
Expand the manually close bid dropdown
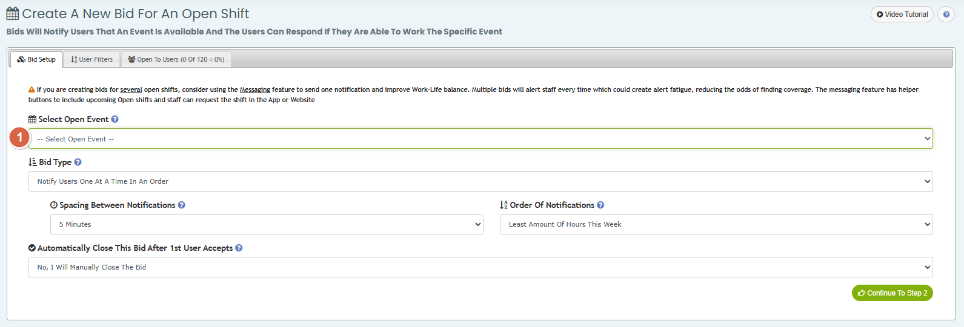point(480,267)
